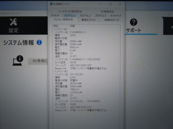Select firmware value 0001.000F.6025.1315
Screen dimensions: 173x129
81,107
